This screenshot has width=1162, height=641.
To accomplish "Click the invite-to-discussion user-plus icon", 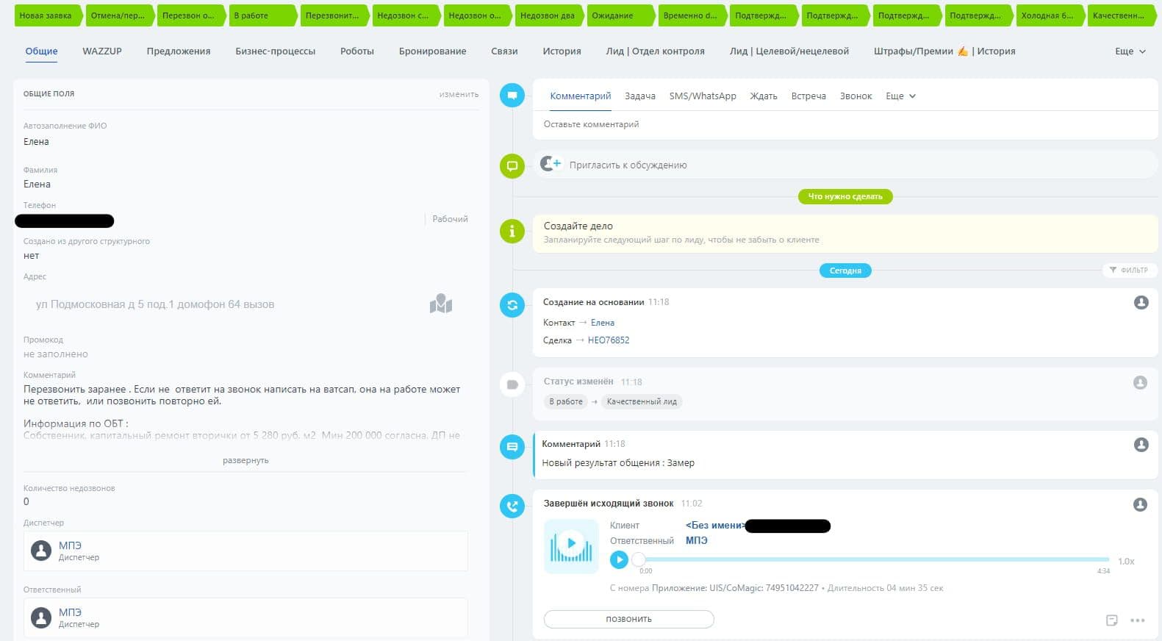I will click(550, 164).
